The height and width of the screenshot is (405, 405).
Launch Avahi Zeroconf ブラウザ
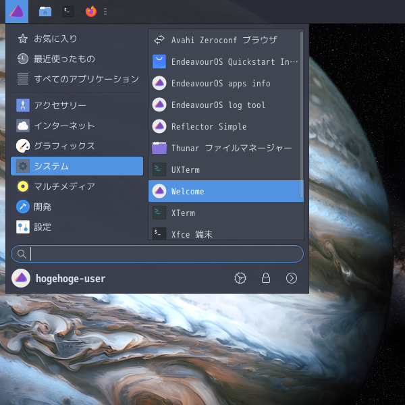[x=224, y=40]
